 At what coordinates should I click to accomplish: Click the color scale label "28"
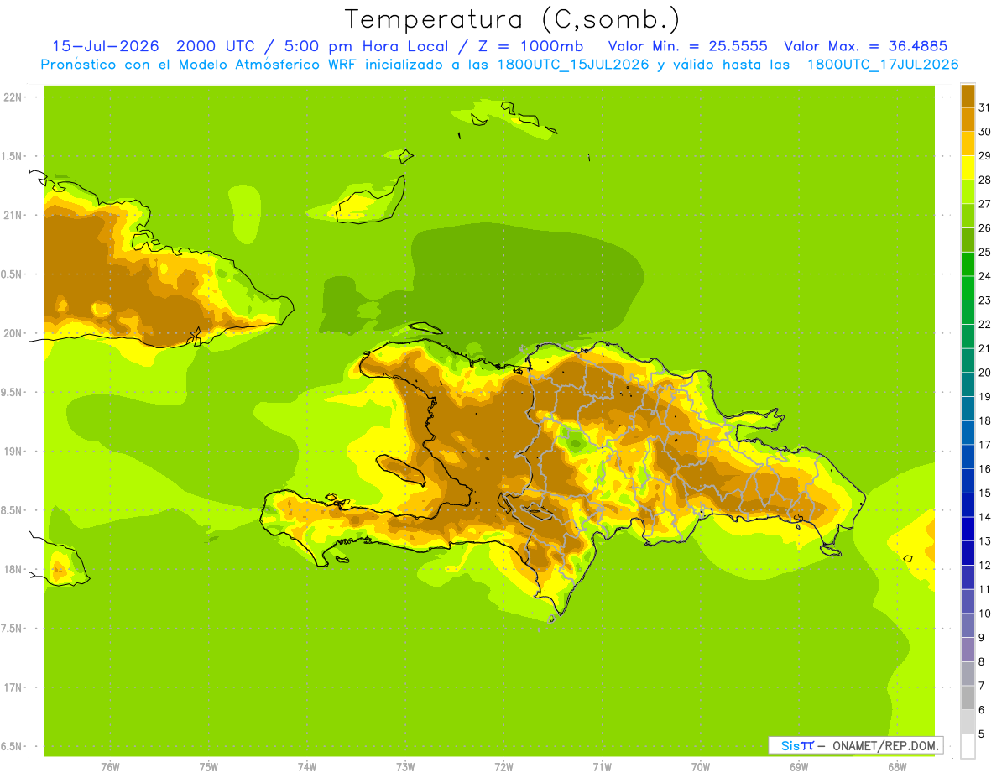(984, 180)
